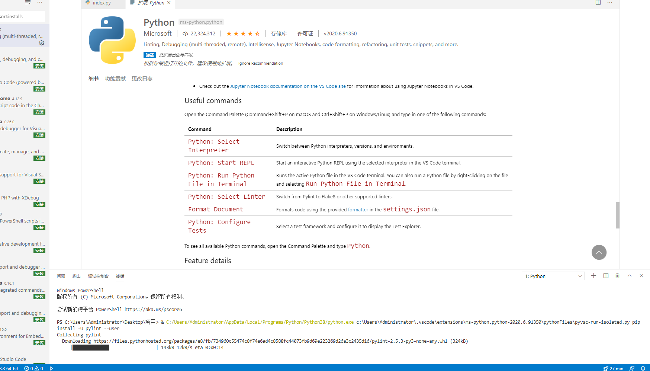Click scroll-to-top round arrow button
This screenshot has width=650, height=371.
[599, 252]
